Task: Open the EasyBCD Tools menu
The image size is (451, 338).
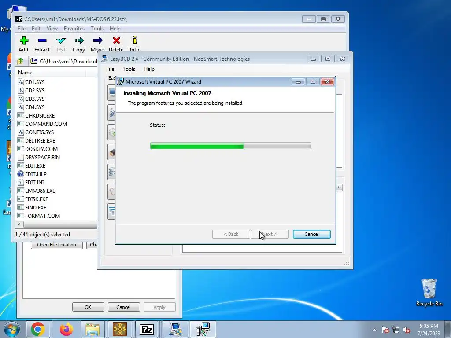Action: click(x=129, y=69)
